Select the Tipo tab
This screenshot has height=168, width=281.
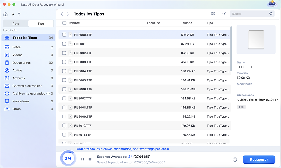[x=41, y=24]
